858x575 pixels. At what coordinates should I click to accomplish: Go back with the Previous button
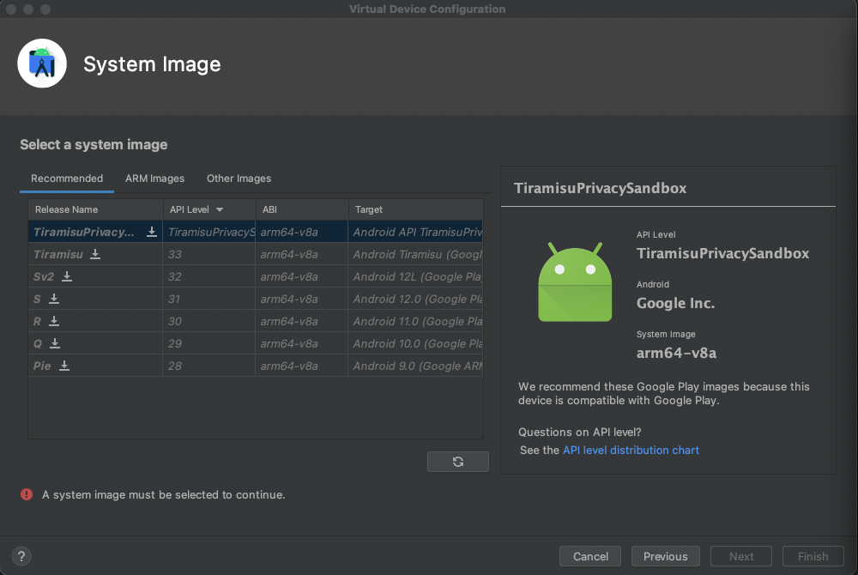pos(666,556)
